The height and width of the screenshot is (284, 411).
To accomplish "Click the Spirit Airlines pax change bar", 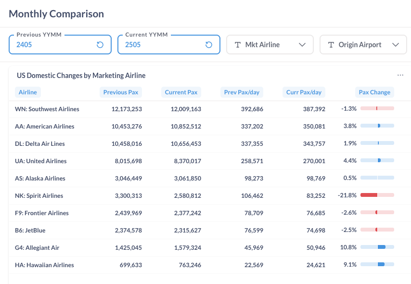I will point(377,195).
